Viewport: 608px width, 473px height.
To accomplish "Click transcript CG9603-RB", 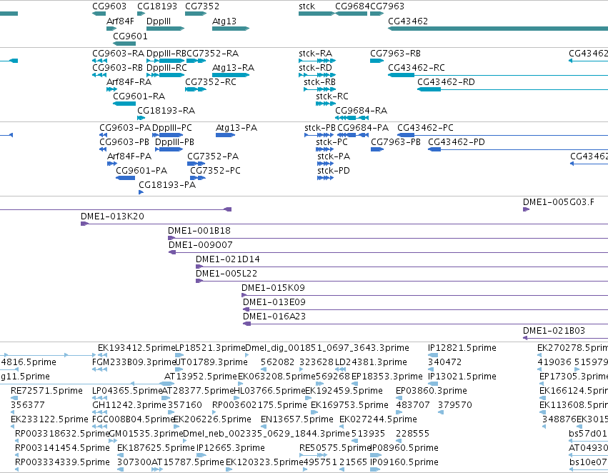I will click(99, 75).
